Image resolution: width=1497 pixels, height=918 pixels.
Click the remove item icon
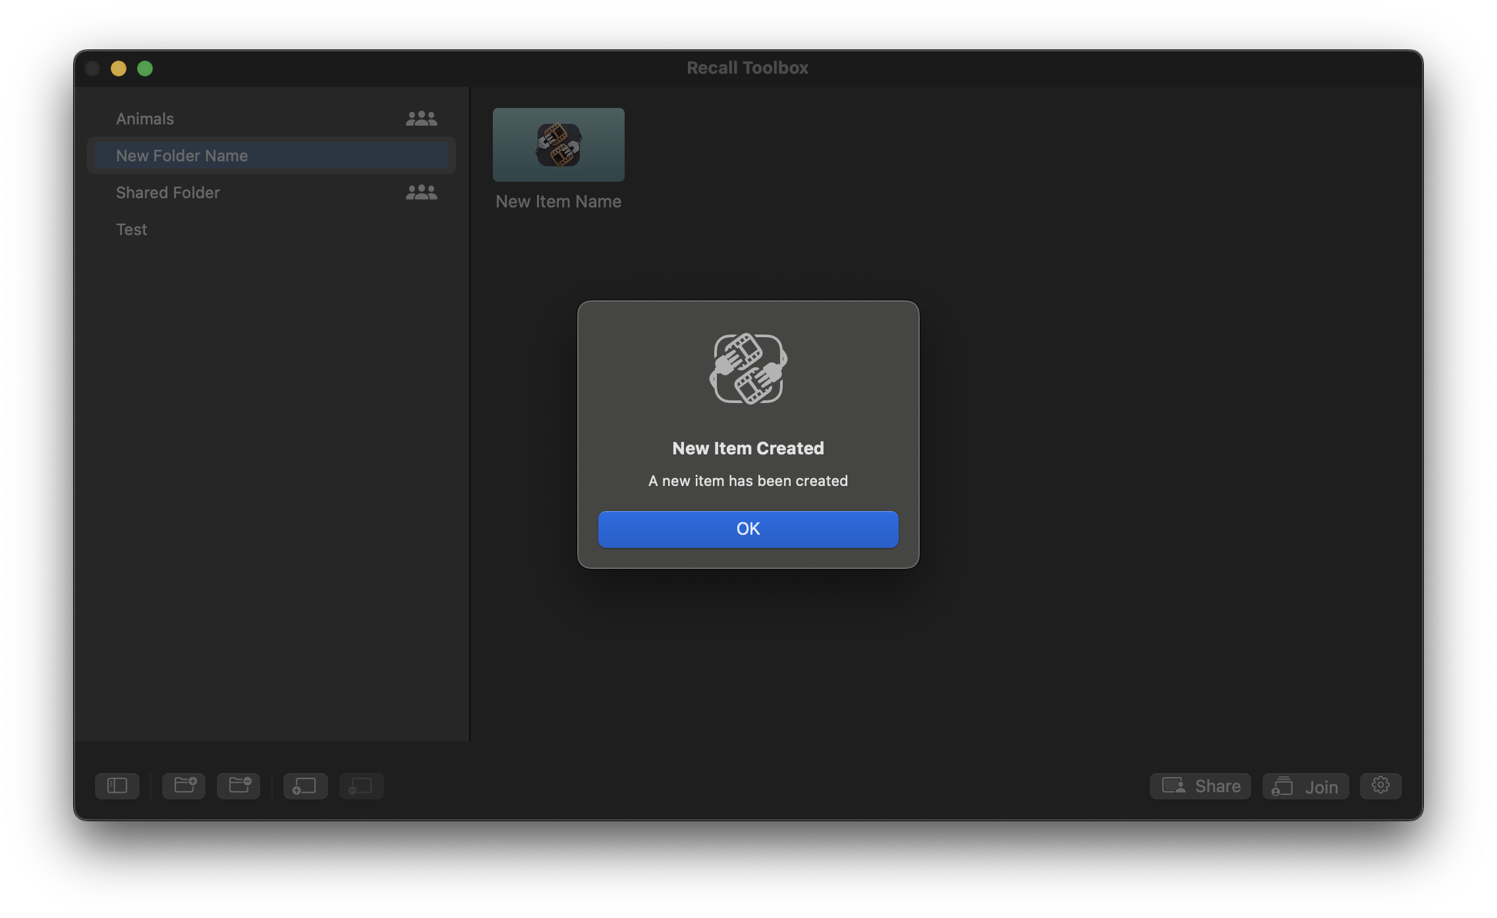pos(361,786)
